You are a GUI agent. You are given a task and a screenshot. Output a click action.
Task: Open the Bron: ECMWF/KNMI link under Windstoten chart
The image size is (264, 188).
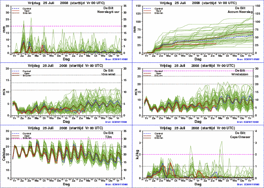[248, 122]
